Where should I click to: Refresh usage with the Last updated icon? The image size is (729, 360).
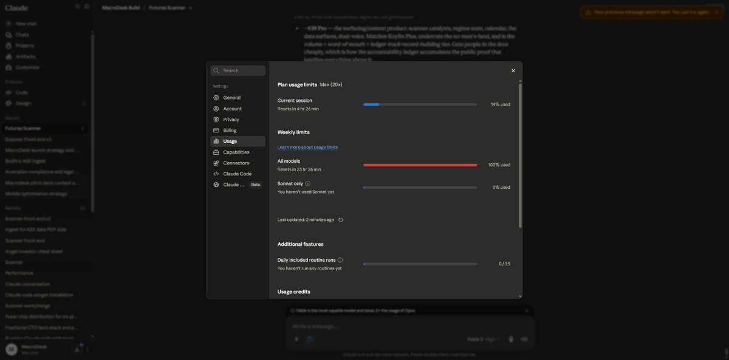pyautogui.click(x=340, y=220)
